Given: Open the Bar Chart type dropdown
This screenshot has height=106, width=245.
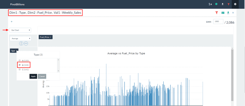Looking at the screenshot, I should [x=20, y=30].
